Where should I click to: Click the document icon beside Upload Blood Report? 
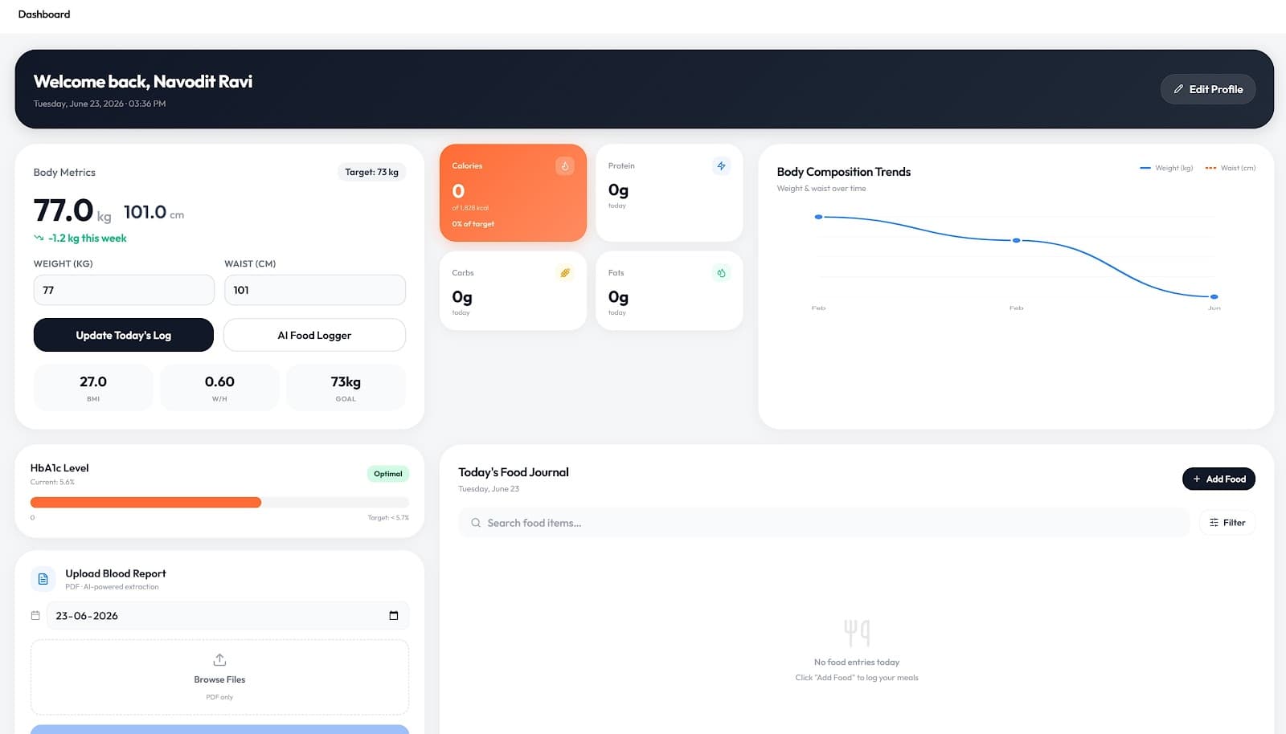[x=43, y=579]
